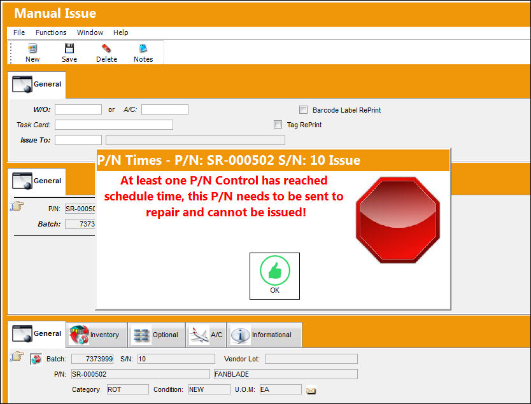
Task: Click the Batch field showing 7373999
Action: coord(92,359)
